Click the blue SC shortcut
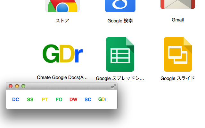205x128 pixels. click(x=88, y=100)
